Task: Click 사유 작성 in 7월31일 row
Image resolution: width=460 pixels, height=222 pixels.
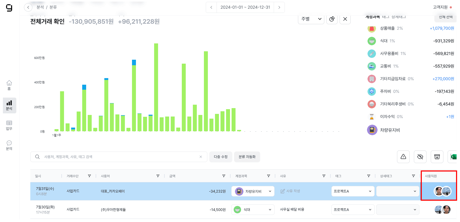Action: coord(290,191)
